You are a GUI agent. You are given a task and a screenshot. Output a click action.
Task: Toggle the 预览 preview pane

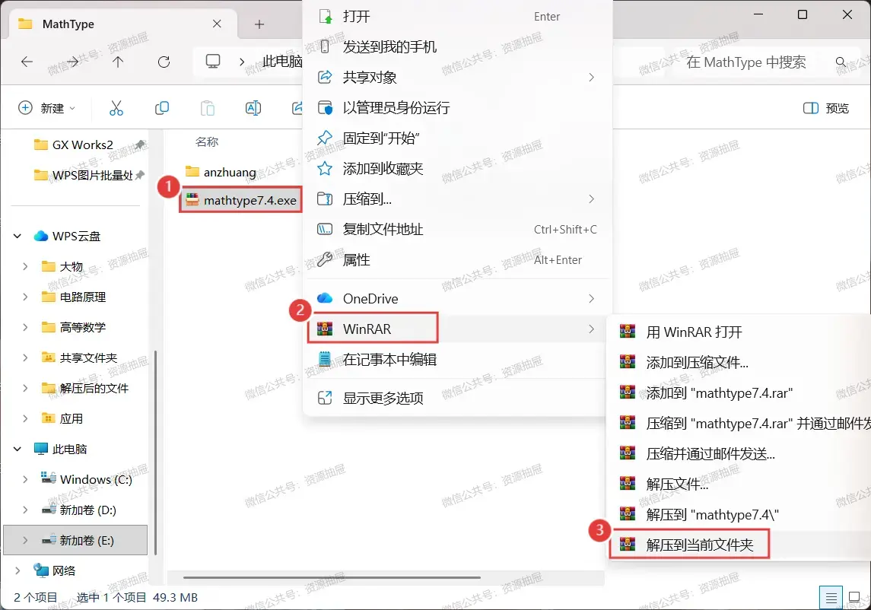click(826, 108)
